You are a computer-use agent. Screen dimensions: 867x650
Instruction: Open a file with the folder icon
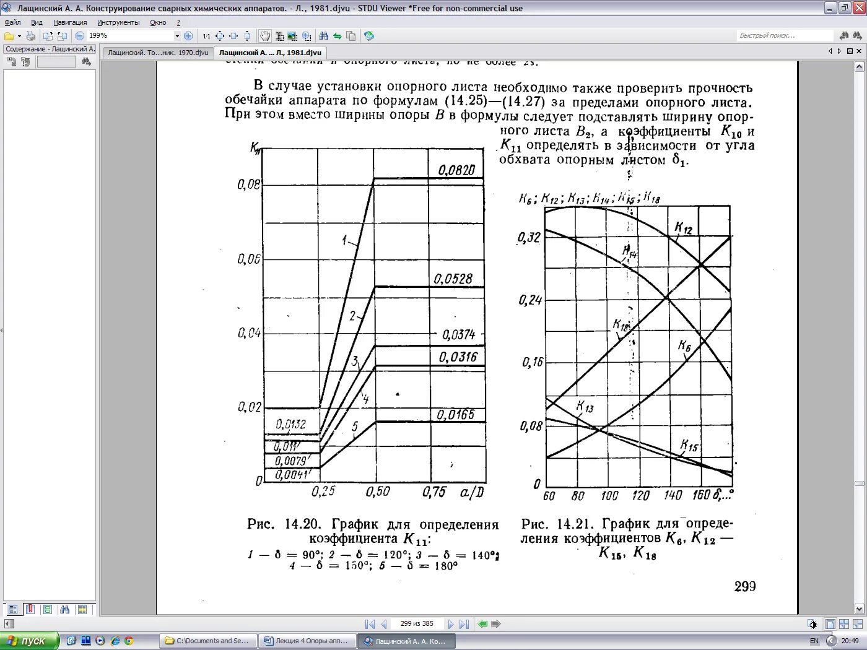pos(9,36)
